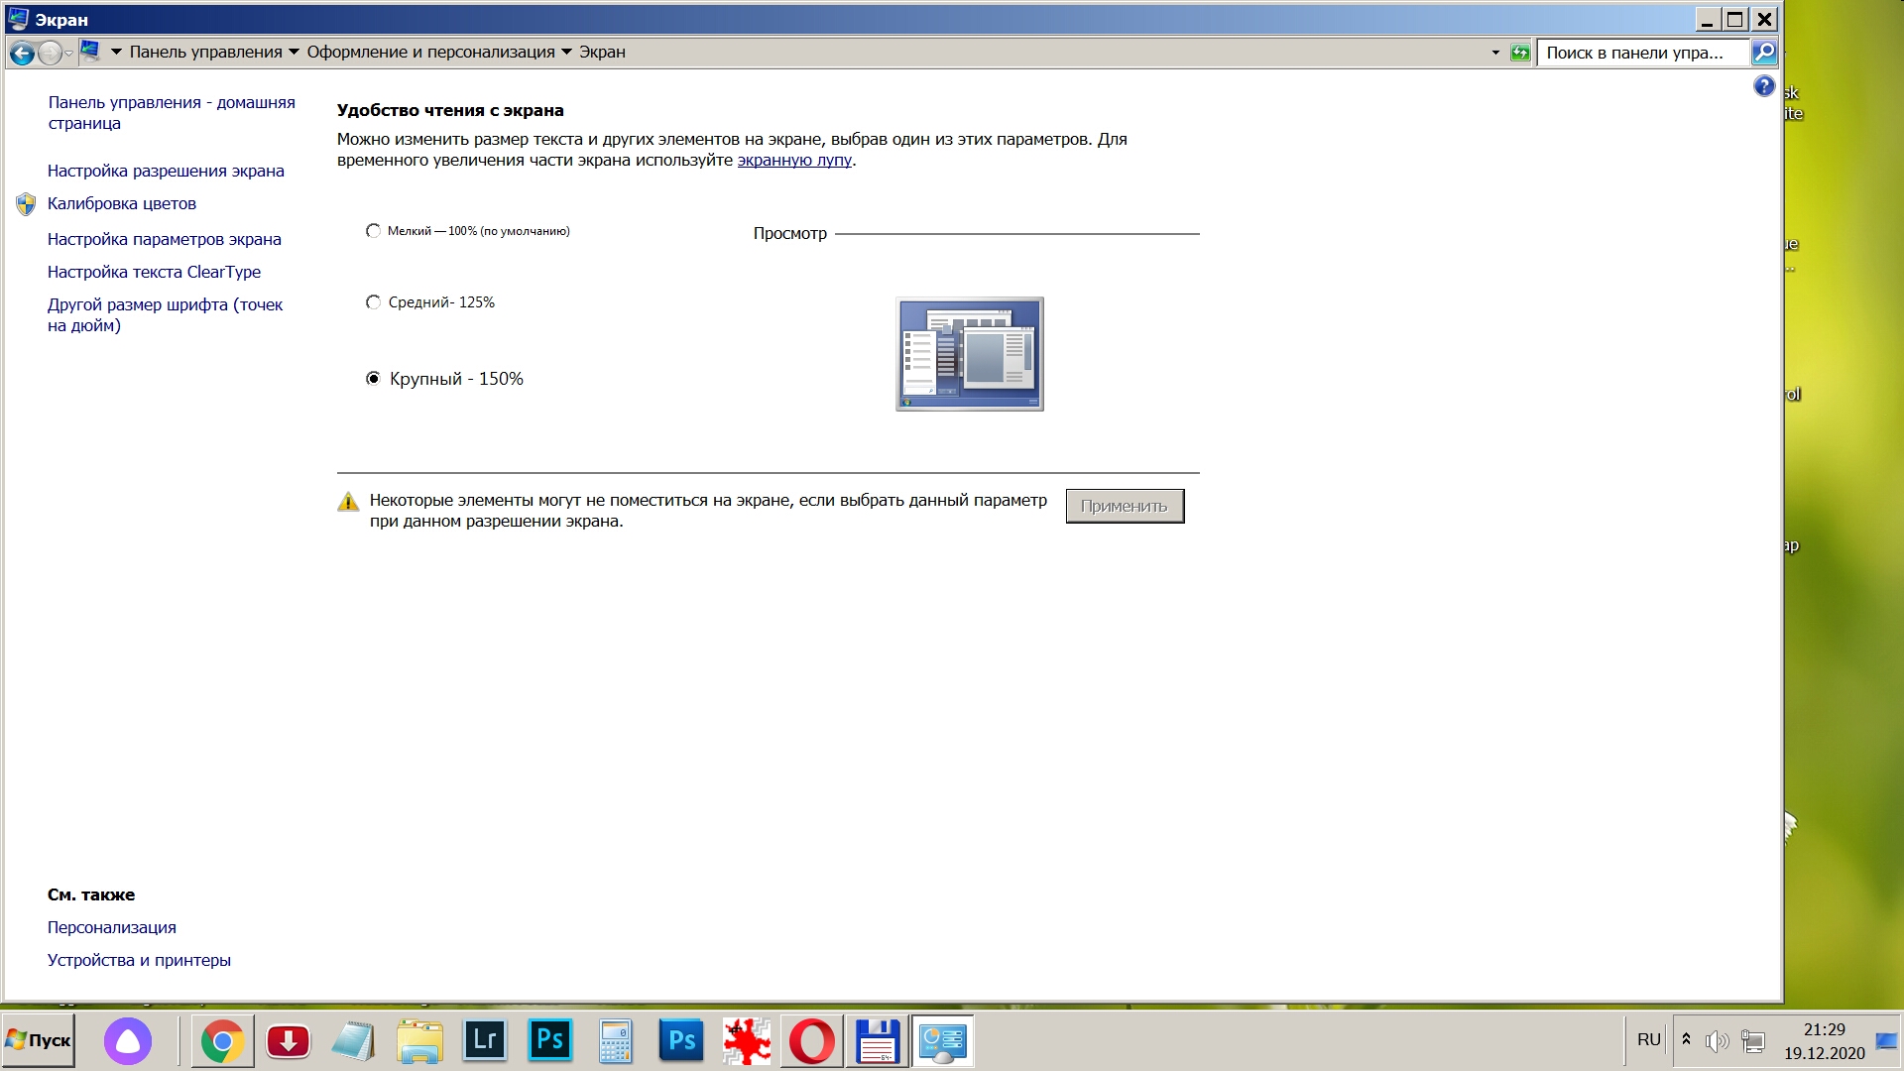
Task: Click the экранную лупу hyperlink
Action: (x=794, y=161)
